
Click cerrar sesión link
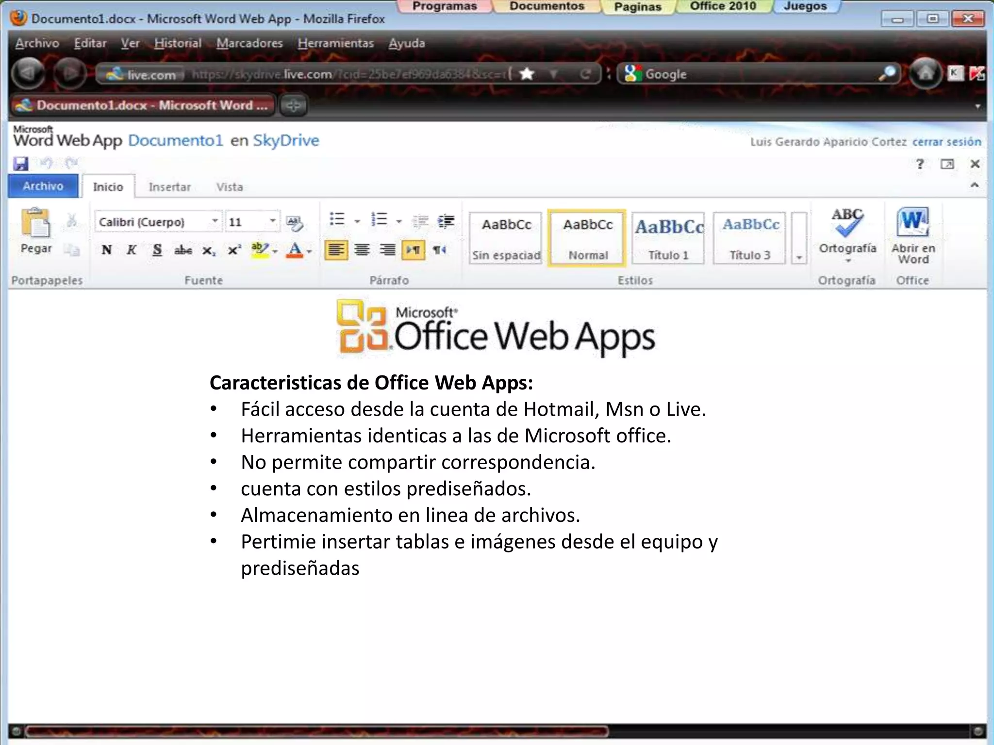(x=946, y=142)
